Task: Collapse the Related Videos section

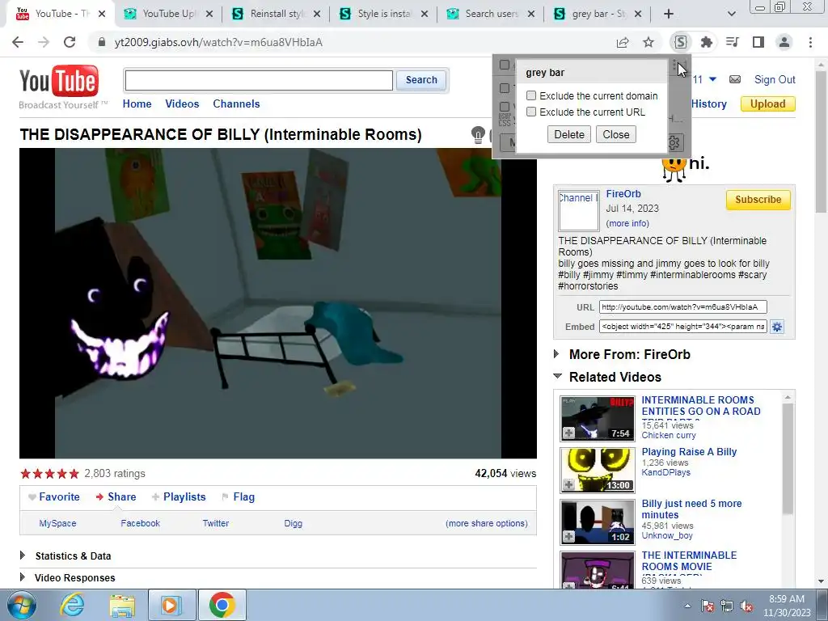Action: click(x=558, y=377)
